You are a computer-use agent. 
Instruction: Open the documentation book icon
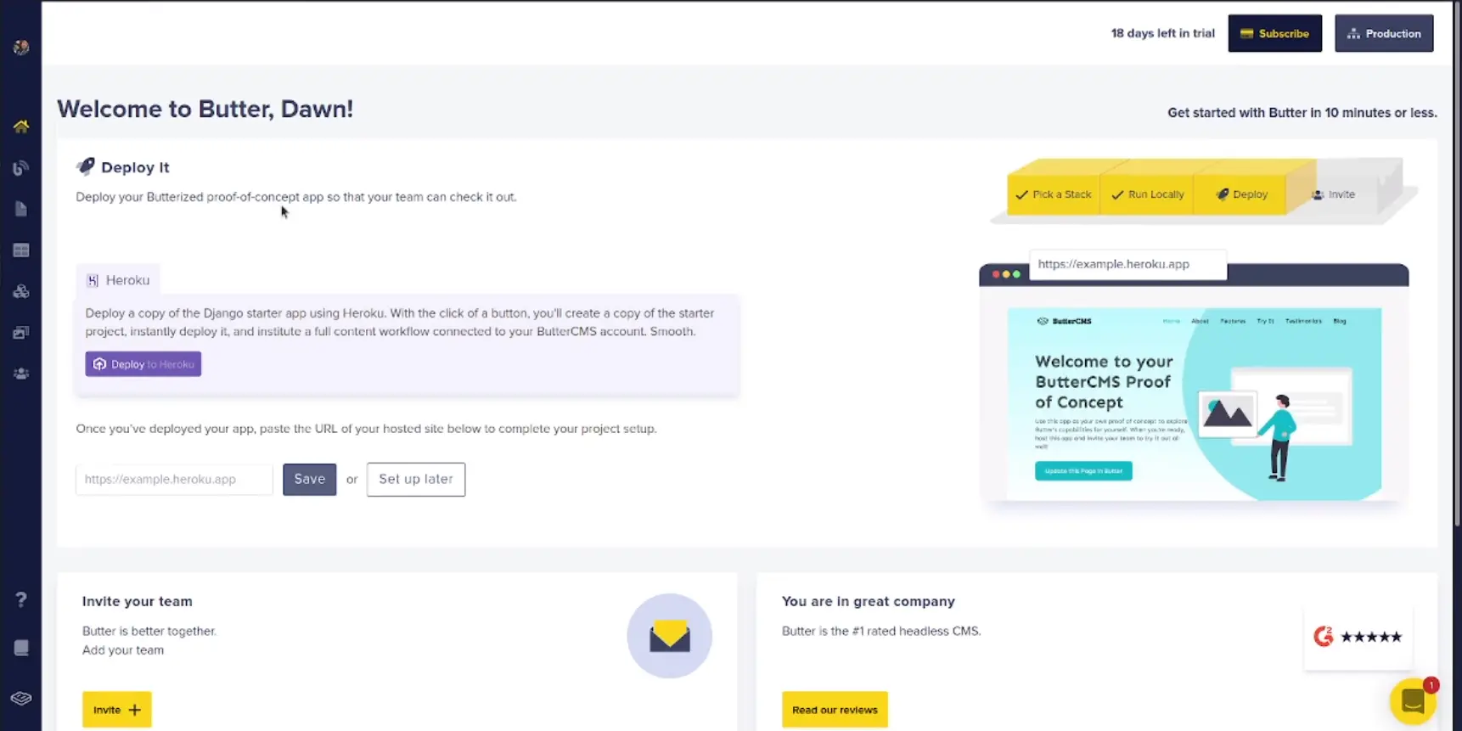tap(21, 648)
